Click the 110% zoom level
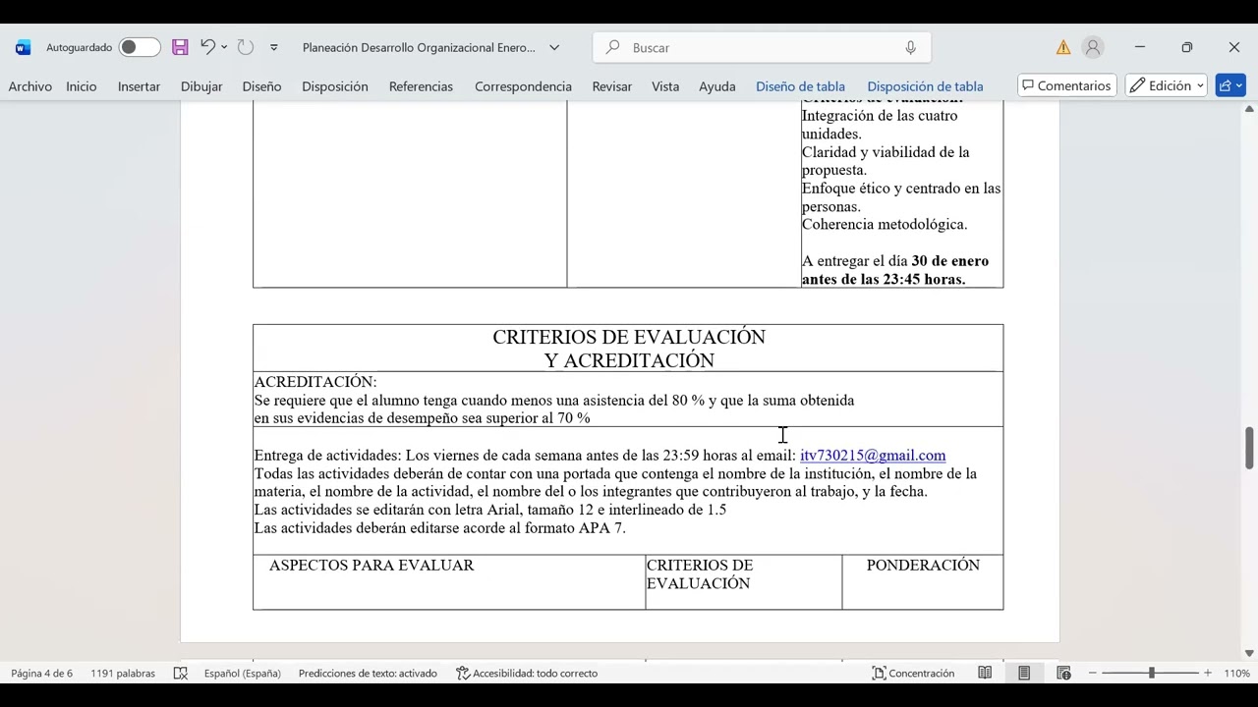Screen dimensions: 1258x707 pyautogui.click(x=1236, y=674)
